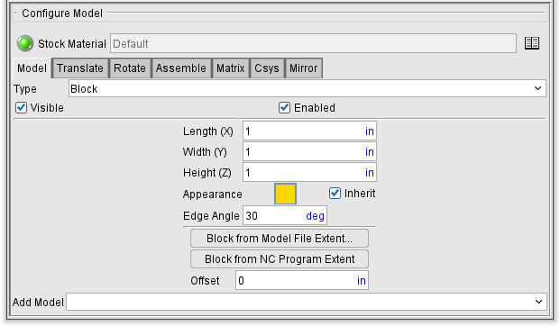
Task: Click the 'in' unit in Offset field
Action: point(362,281)
